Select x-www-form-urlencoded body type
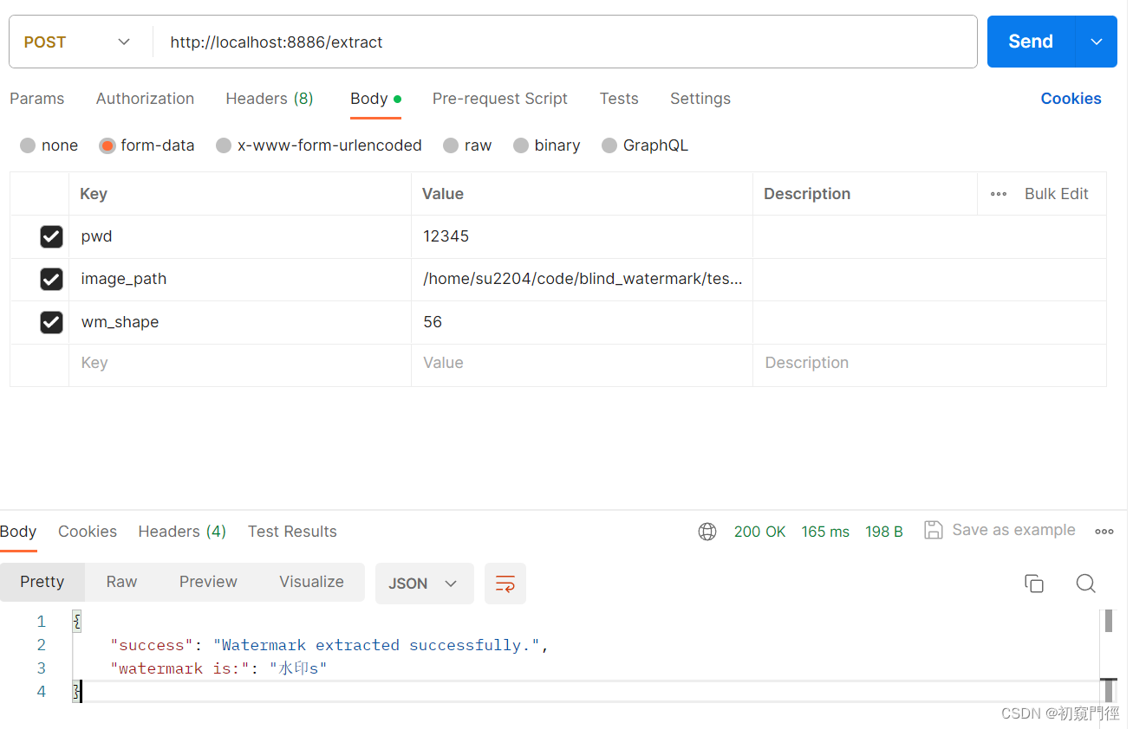 coord(224,145)
